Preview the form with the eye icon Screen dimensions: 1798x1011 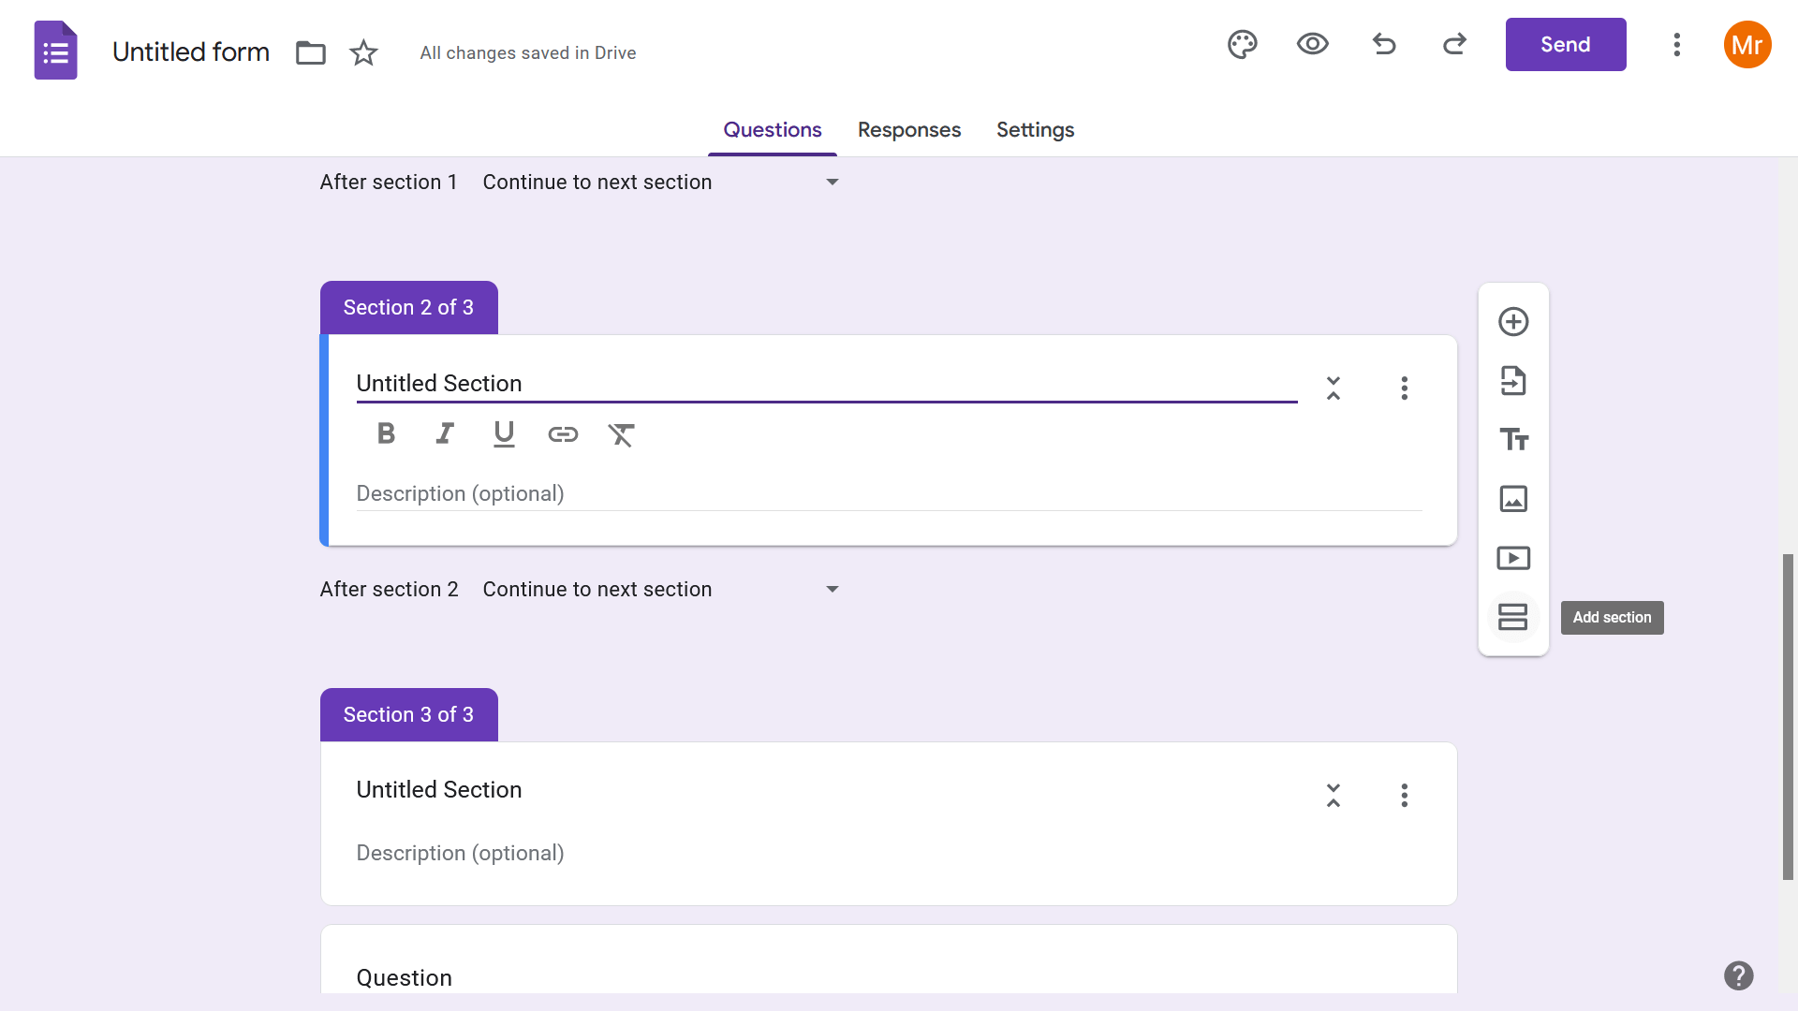[1312, 44]
